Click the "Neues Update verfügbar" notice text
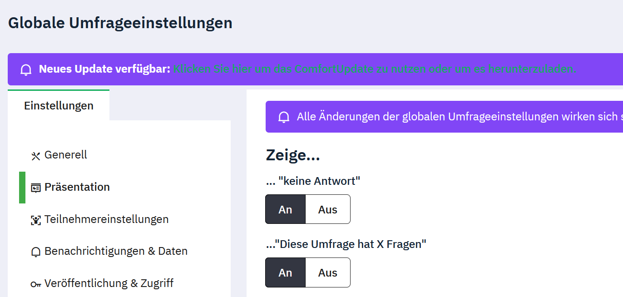The width and height of the screenshot is (623, 297). [x=104, y=69]
